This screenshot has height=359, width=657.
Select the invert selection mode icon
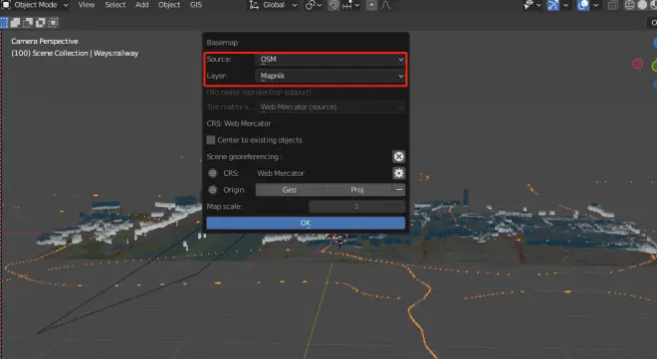(x=40, y=22)
